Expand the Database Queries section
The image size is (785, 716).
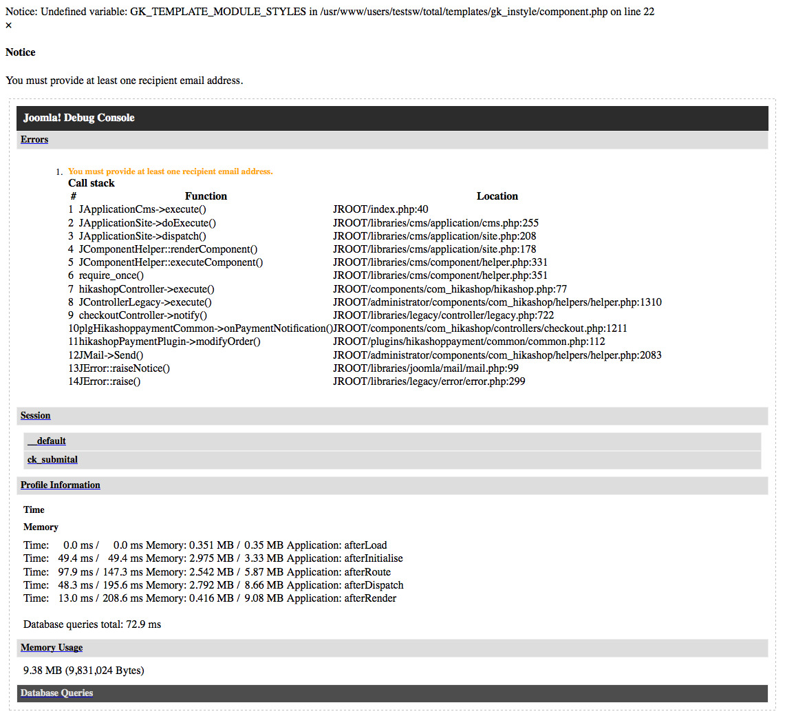(56, 693)
